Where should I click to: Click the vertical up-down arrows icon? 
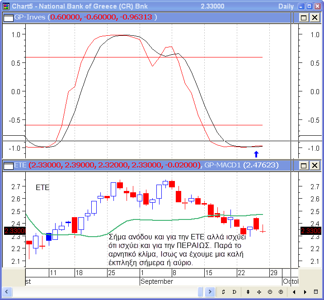pyautogui.click(x=247, y=292)
